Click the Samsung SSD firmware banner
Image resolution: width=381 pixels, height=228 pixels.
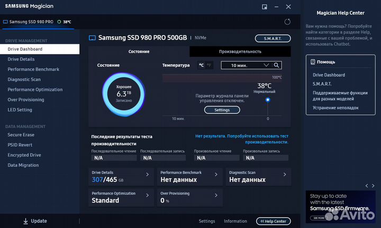[x=340, y=207]
